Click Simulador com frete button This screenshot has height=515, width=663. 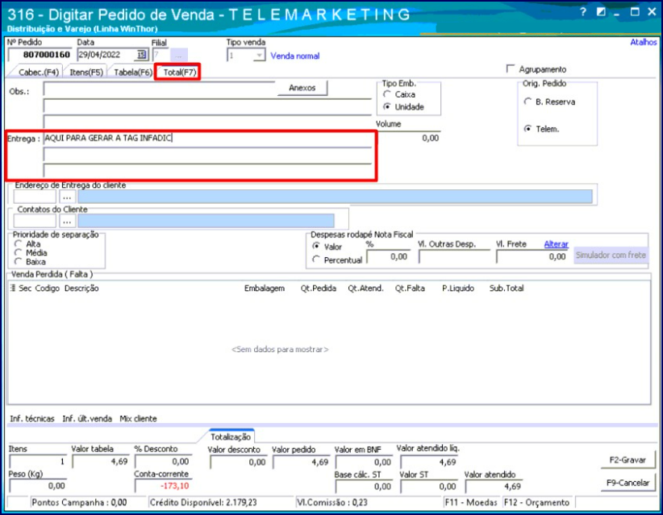click(x=611, y=255)
